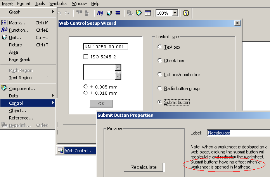270x177 pixels.
Task: Click the Insert Function f(x) toolbar icon
Action: coord(100,13)
